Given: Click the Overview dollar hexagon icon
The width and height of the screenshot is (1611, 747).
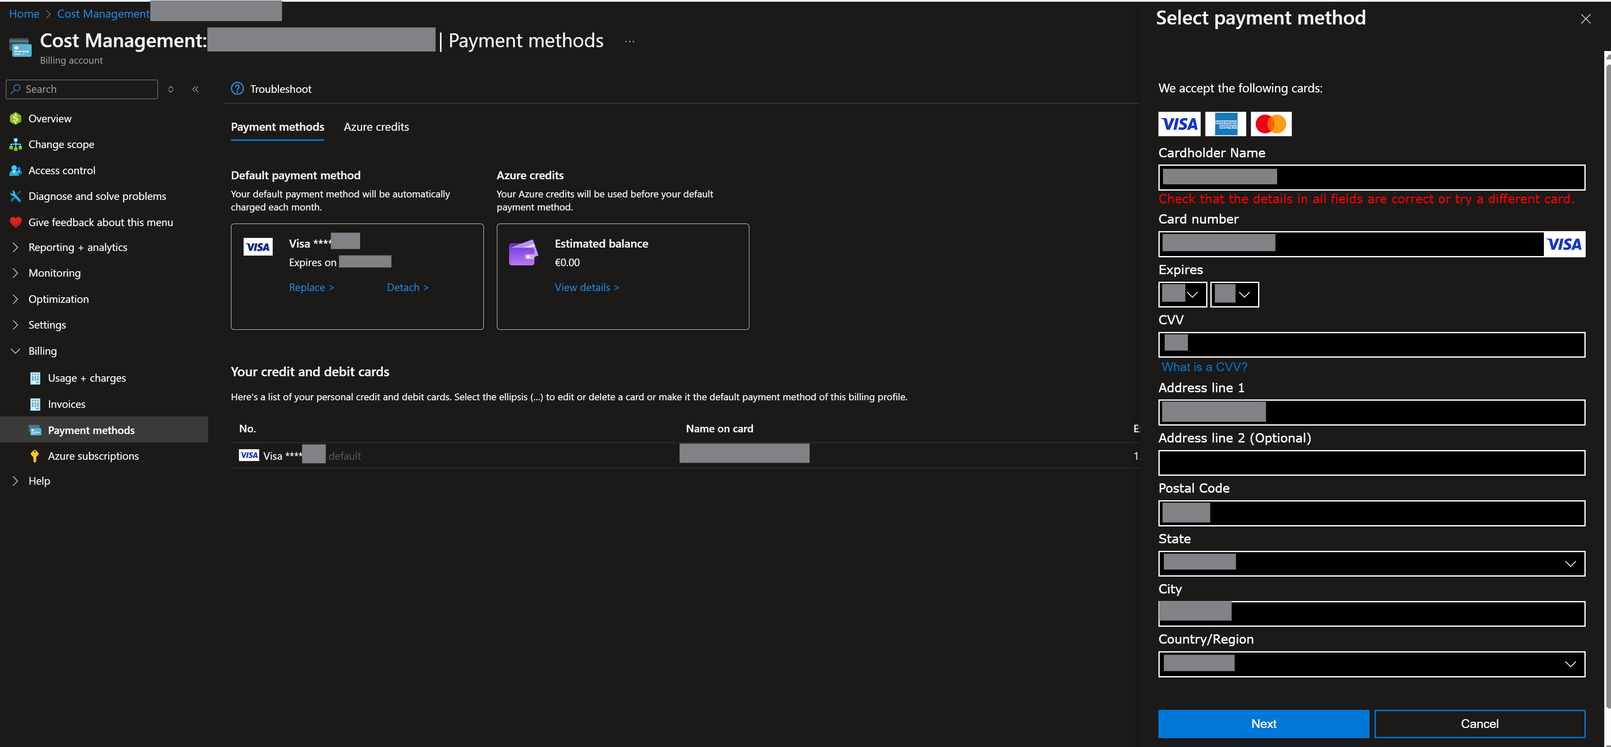Looking at the screenshot, I should pyautogui.click(x=16, y=119).
